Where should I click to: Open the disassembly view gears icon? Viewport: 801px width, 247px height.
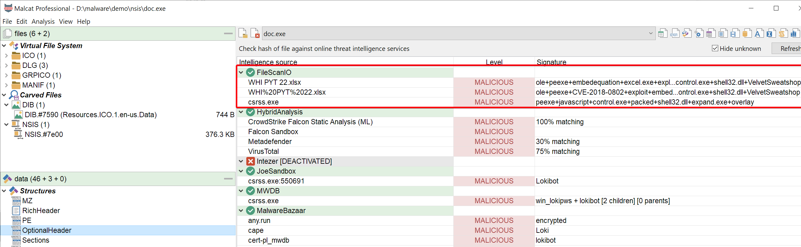[699, 34]
